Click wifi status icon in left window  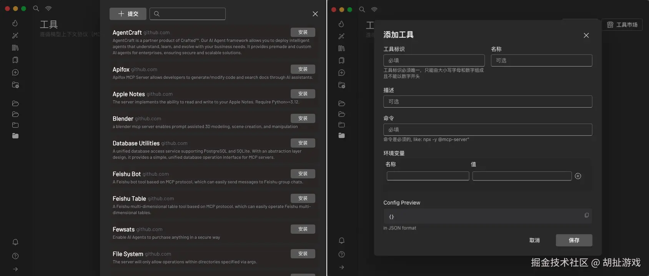coord(48,8)
